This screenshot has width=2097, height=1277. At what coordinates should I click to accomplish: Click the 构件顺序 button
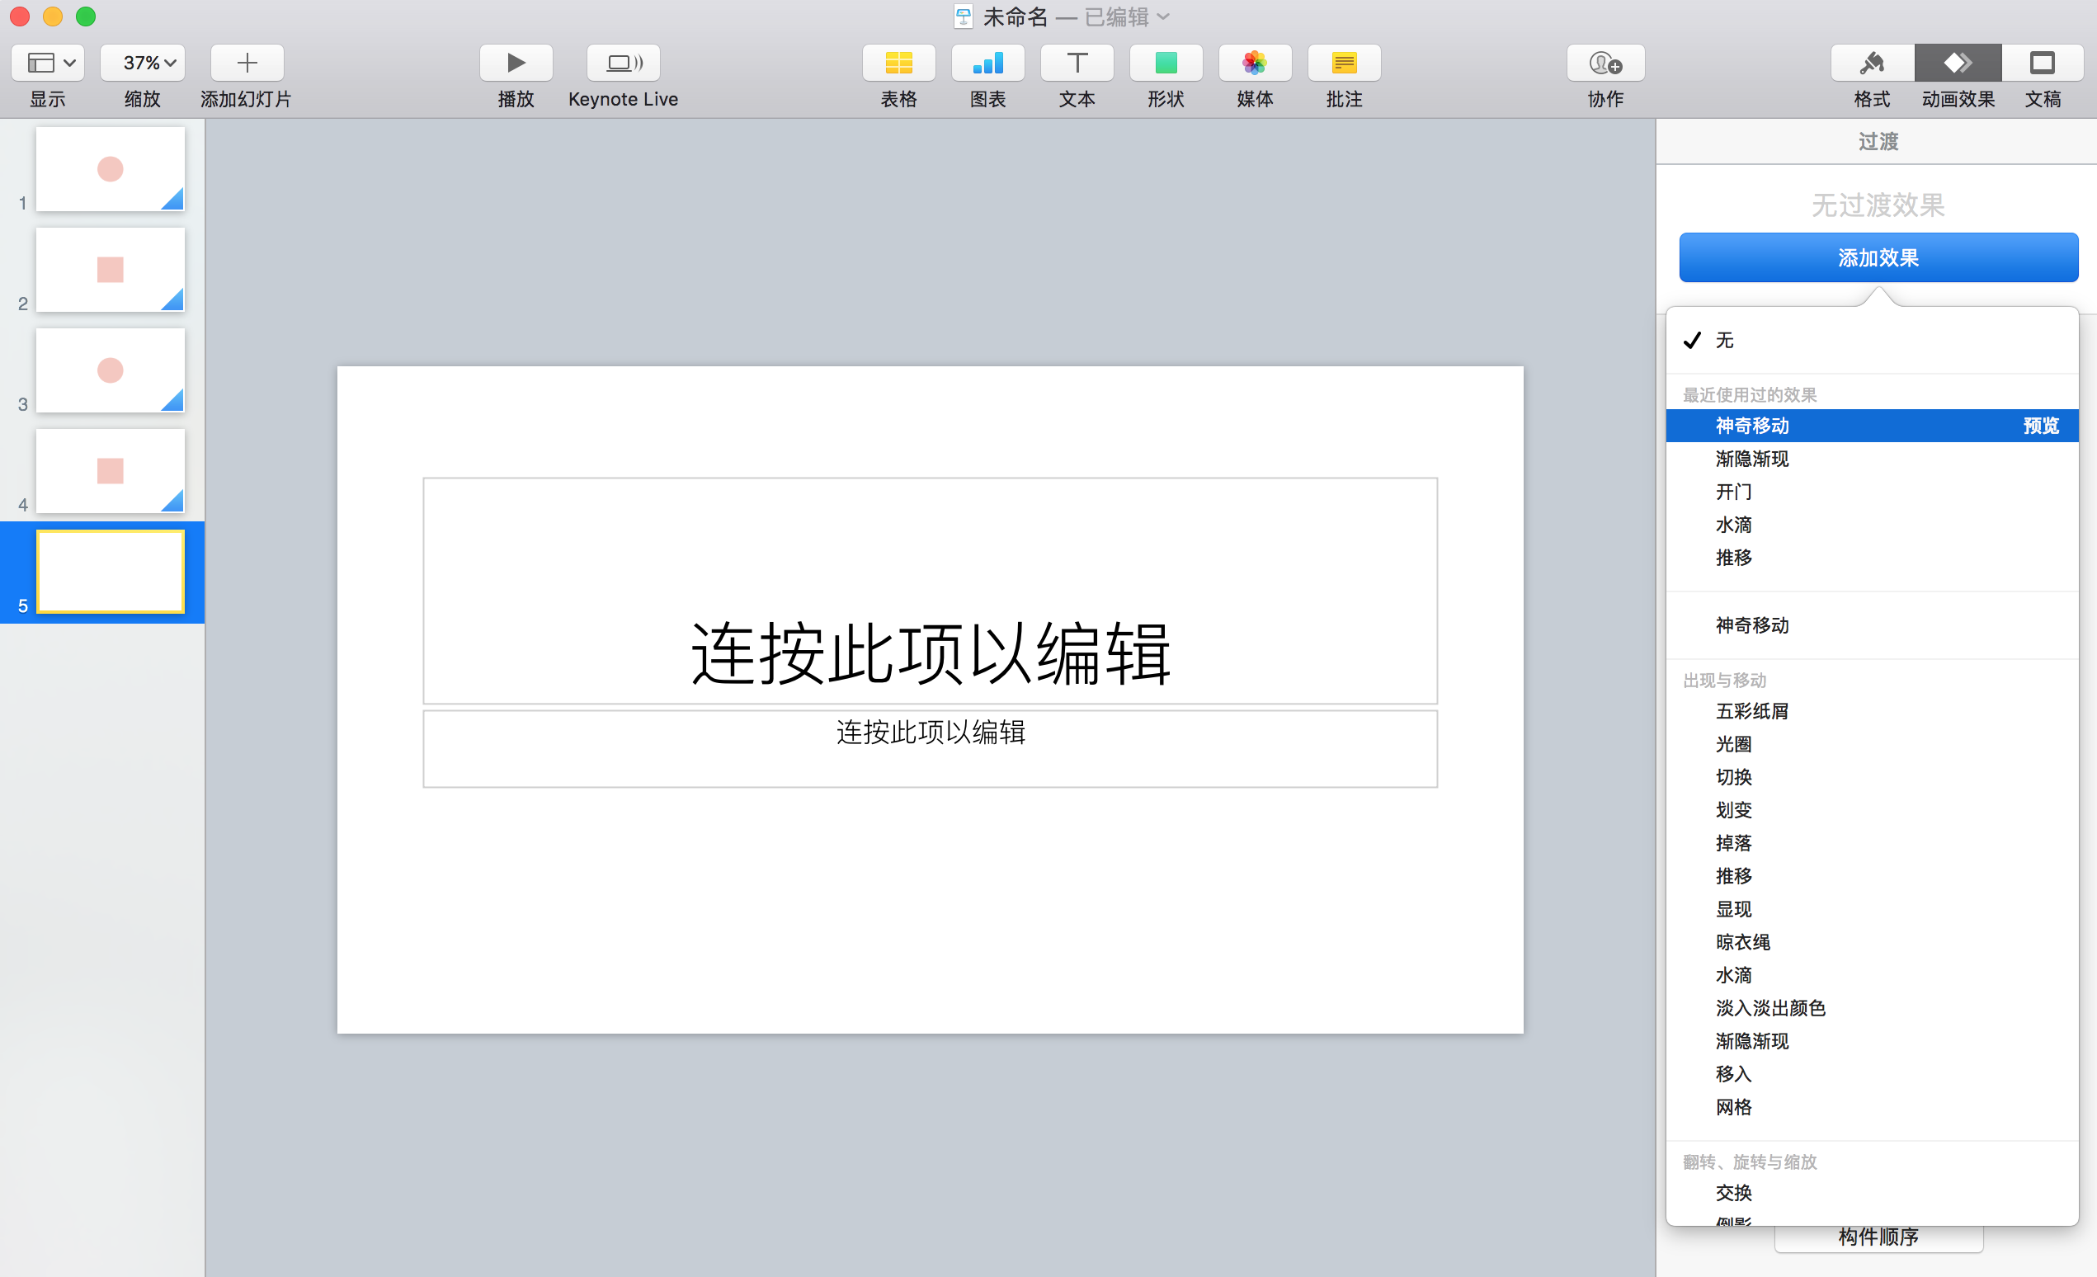click(x=1878, y=1238)
